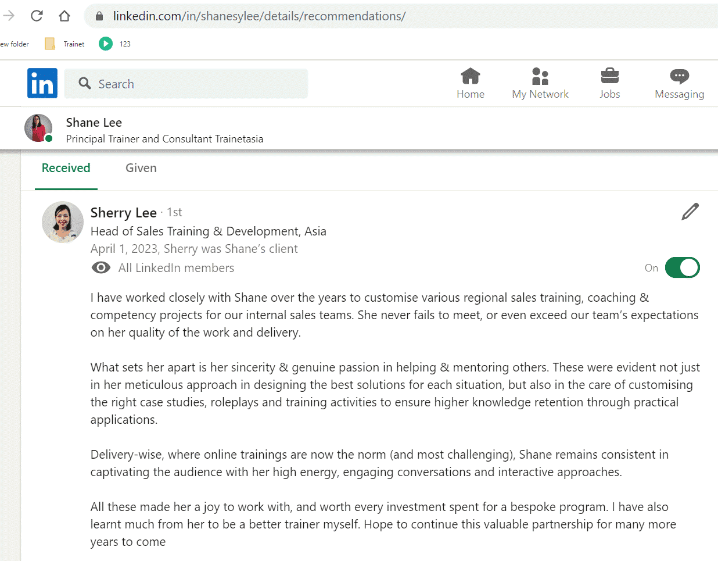Click Sherry Lee's profile photo
718x561 pixels.
click(63, 222)
